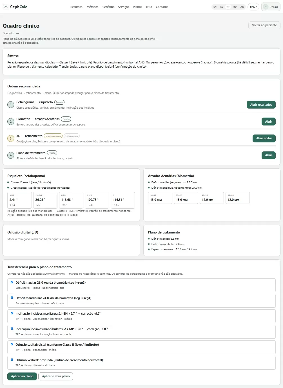Click the Pronto badge next to Cefalograma
283x388 pixels.
(x=59, y=102)
